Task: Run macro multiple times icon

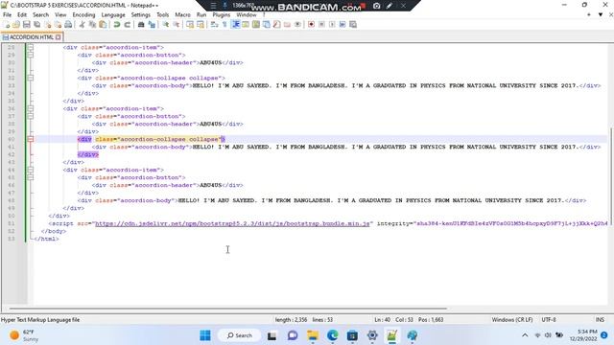Action: (342, 25)
